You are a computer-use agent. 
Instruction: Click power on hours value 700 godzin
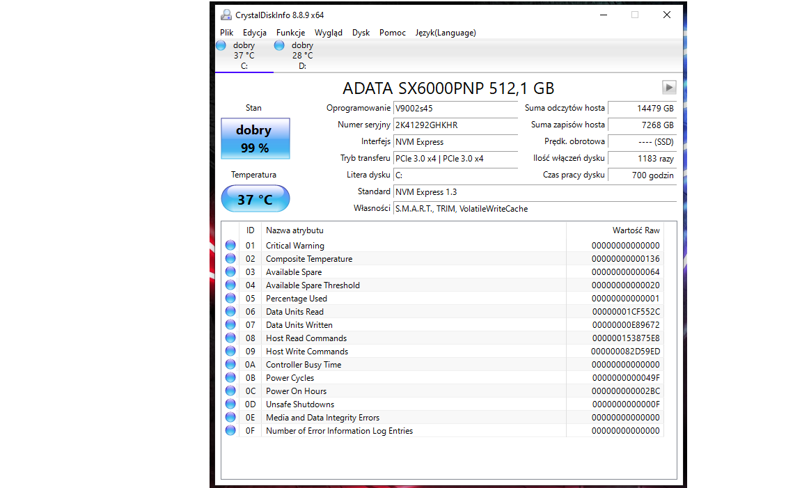click(x=642, y=175)
